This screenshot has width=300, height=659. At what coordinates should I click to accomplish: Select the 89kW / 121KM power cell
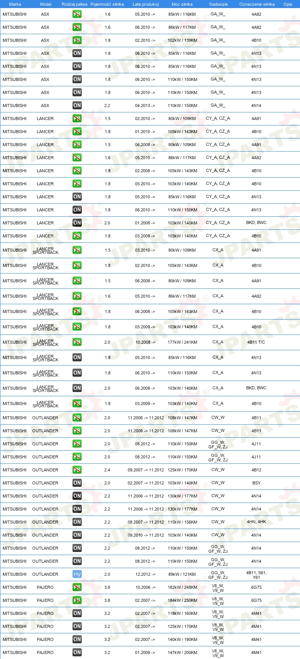182,574
